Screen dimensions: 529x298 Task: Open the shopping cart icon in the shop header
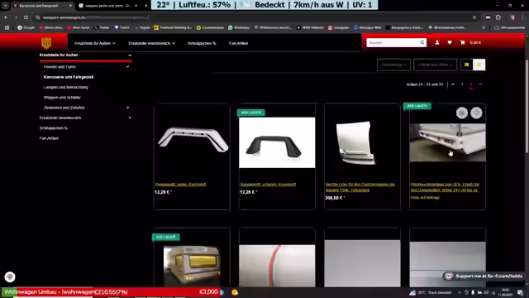click(463, 42)
